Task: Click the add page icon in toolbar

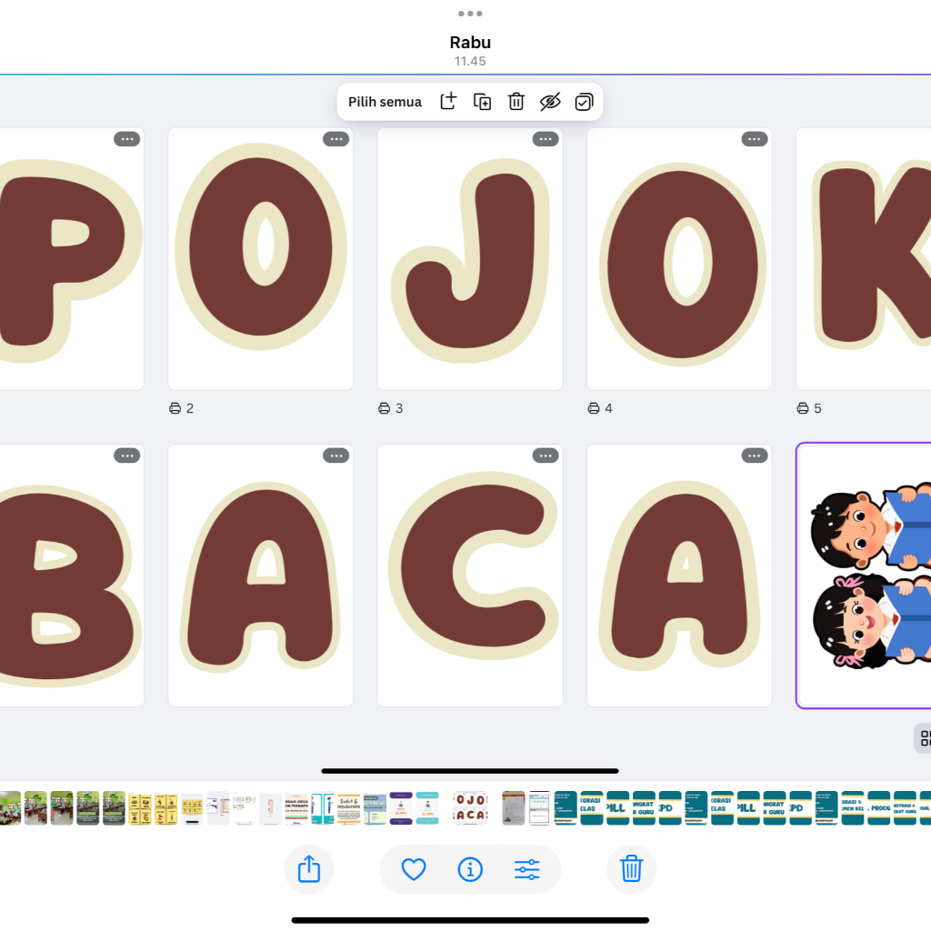Action: click(x=448, y=102)
